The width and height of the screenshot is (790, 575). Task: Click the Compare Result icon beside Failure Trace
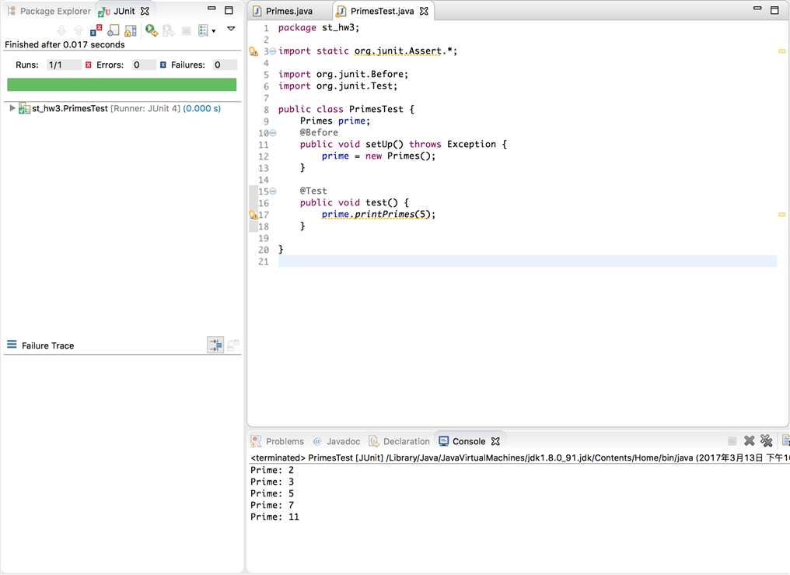[232, 345]
